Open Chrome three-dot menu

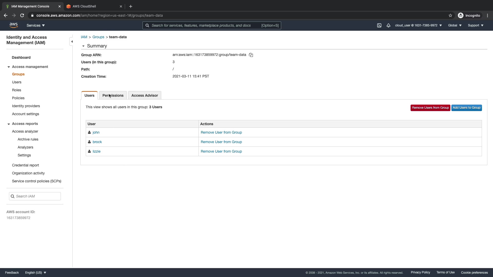pos(488,15)
